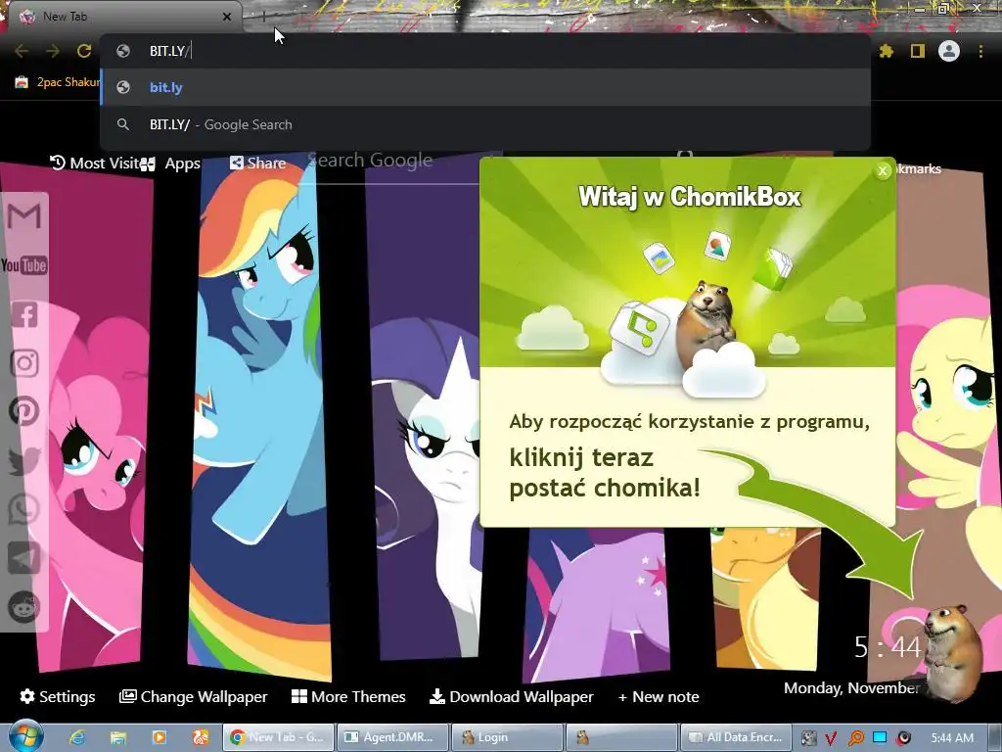This screenshot has width=1002, height=752.
Task: Click the browser forward arrow
Action: point(53,51)
